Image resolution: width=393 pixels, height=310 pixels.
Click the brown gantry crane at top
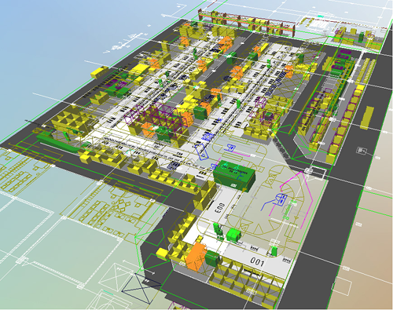[246, 22]
